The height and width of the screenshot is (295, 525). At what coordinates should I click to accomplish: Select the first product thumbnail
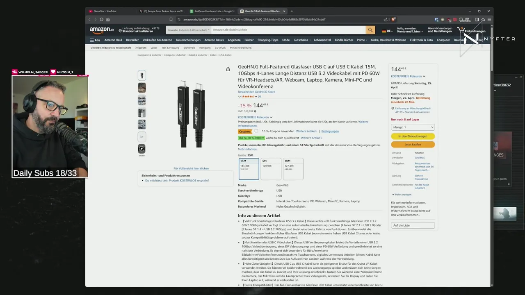click(x=142, y=75)
